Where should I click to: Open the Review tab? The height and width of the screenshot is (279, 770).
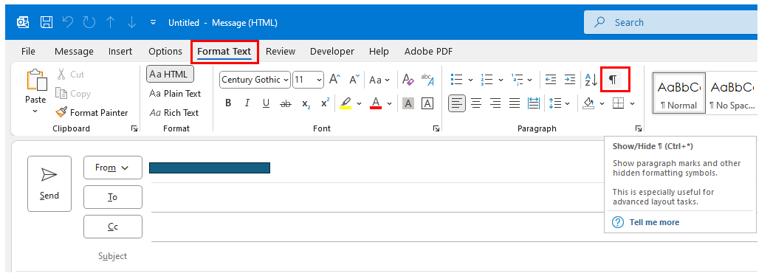click(x=281, y=51)
